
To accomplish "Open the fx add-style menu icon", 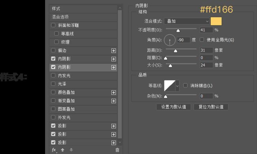I will pos(54,150).
